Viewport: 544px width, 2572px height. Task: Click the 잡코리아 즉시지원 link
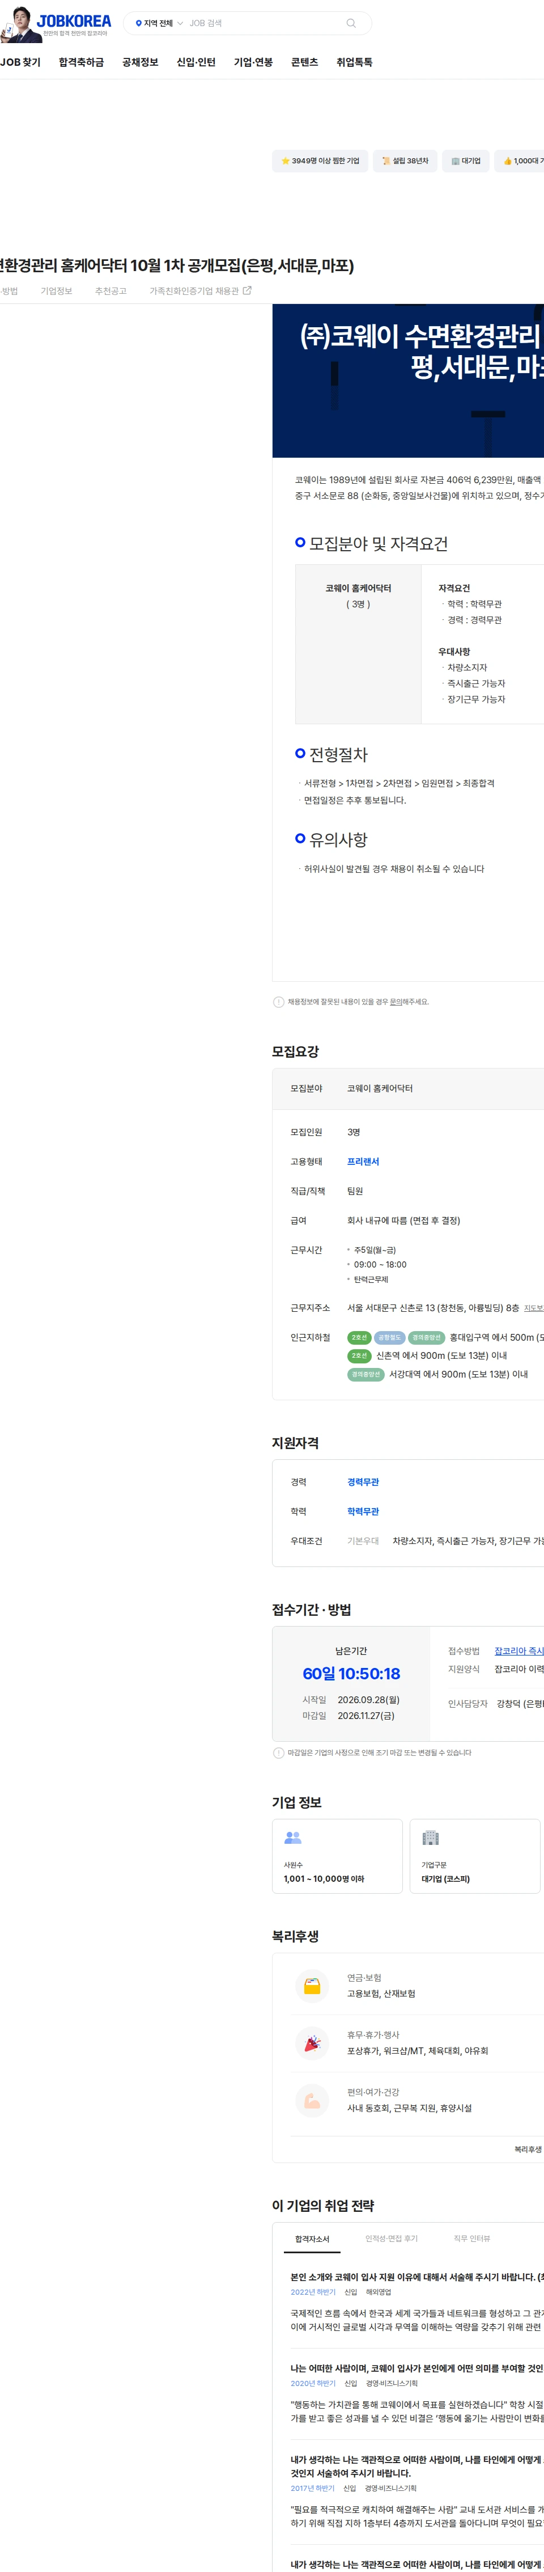(519, 1652)
